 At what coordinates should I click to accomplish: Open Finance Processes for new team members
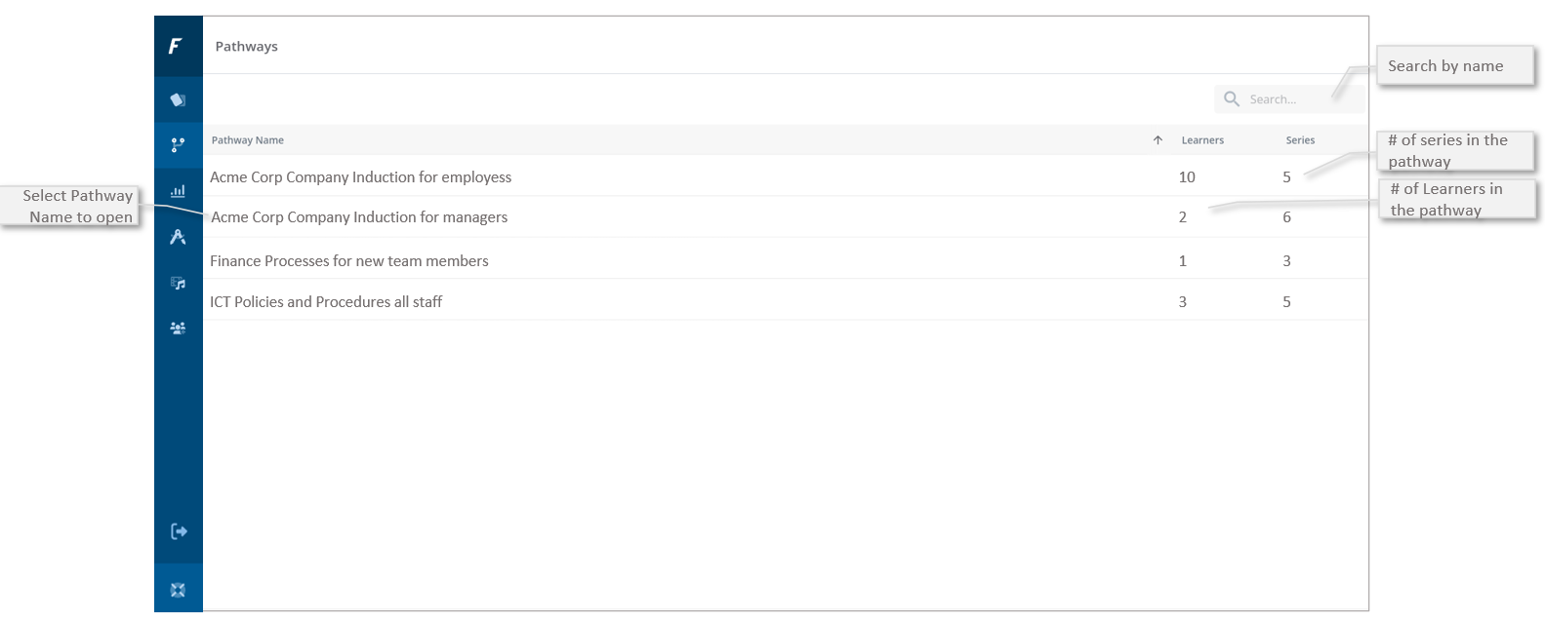click(348, 261)
